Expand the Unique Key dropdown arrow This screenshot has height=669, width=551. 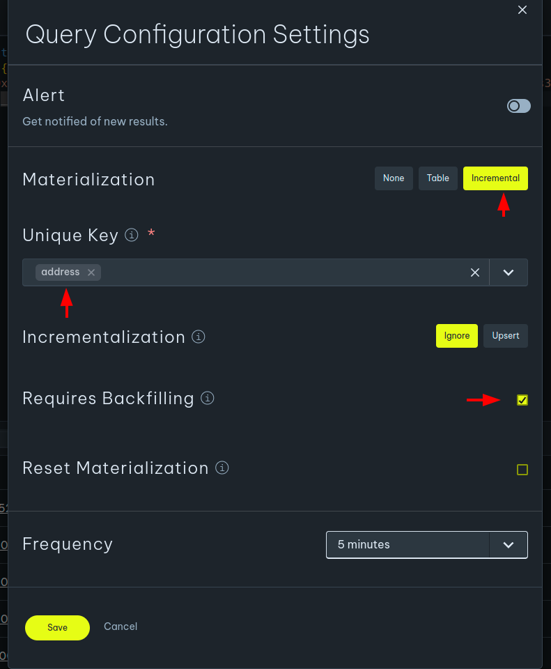[x=509, y=272]
